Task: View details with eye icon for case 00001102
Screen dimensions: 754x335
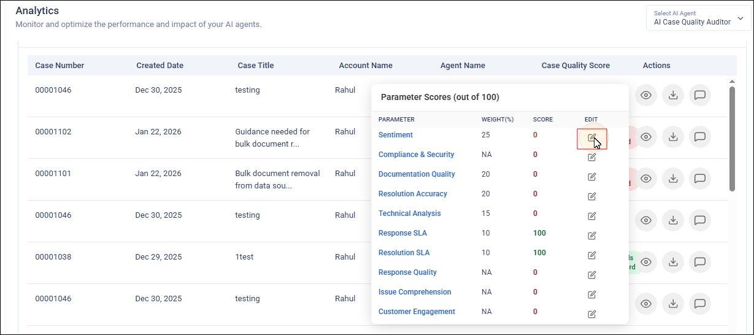Action: pyautogui.click(x=645, y=137)
